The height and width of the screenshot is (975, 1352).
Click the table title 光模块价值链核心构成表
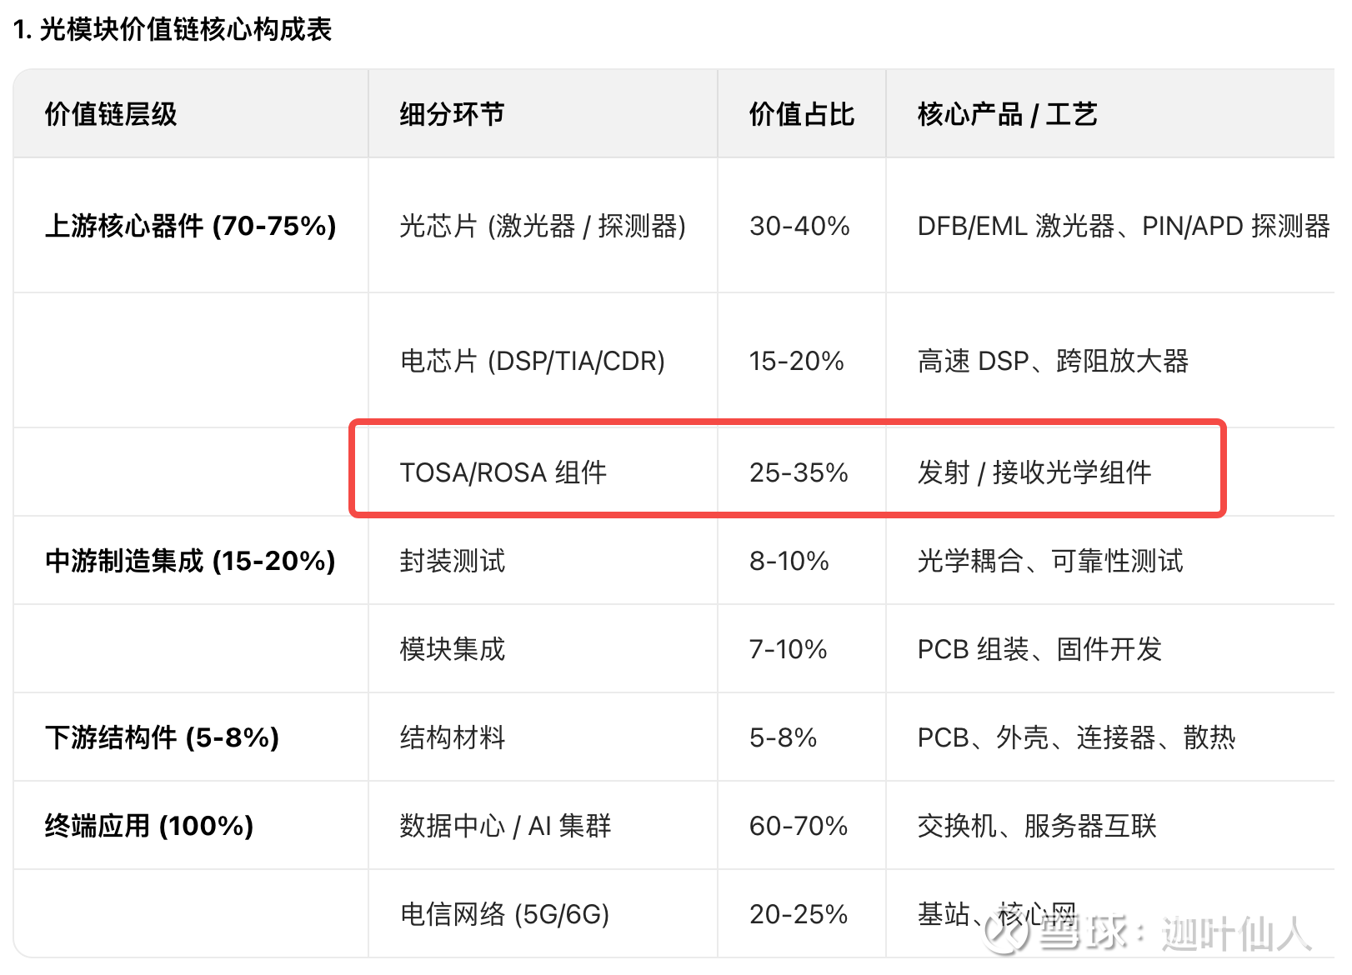point(173,30)
